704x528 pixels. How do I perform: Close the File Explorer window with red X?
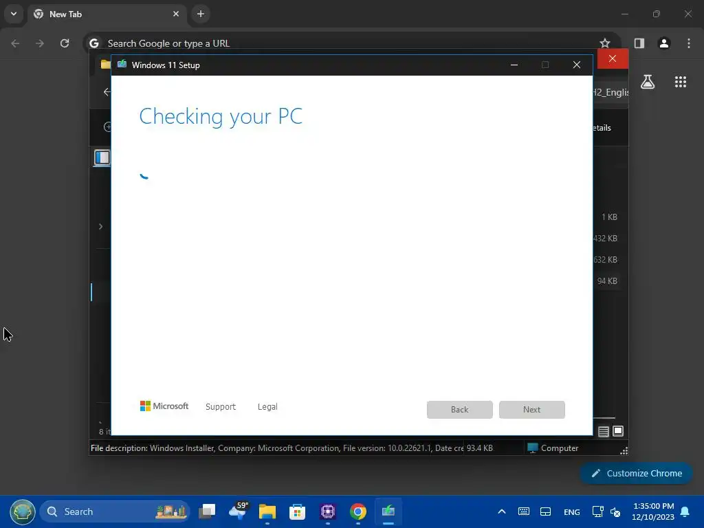point(613,59)
